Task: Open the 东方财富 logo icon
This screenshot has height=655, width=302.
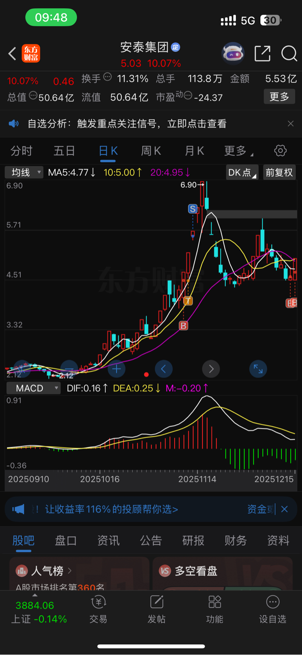Action: coord(31,54)
